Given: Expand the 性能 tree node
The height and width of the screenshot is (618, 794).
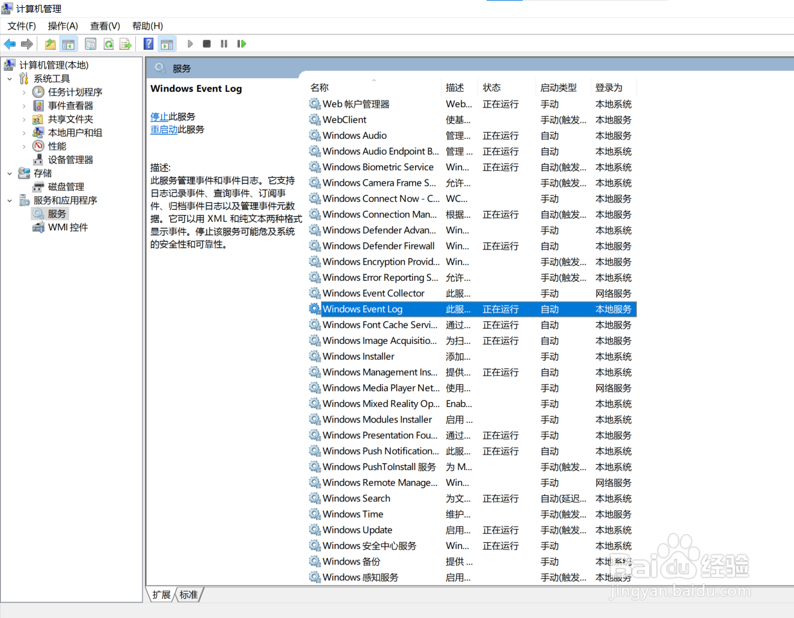Looking at the screenshot, I should coord(24,147).
